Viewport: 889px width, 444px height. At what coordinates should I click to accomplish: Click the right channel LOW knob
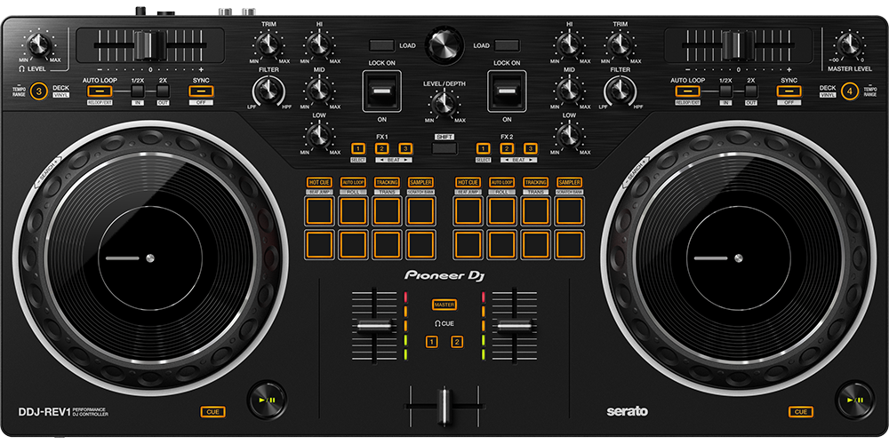point(569,135)
